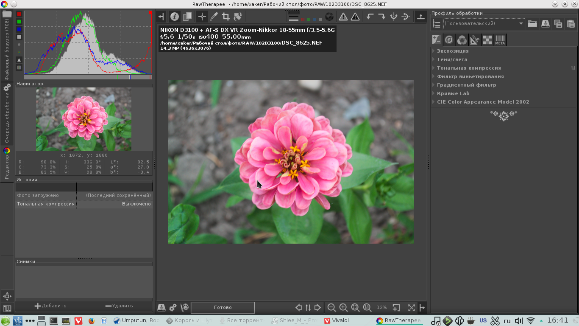Switch to the Detail tools tab

click(x=449, y=40)
